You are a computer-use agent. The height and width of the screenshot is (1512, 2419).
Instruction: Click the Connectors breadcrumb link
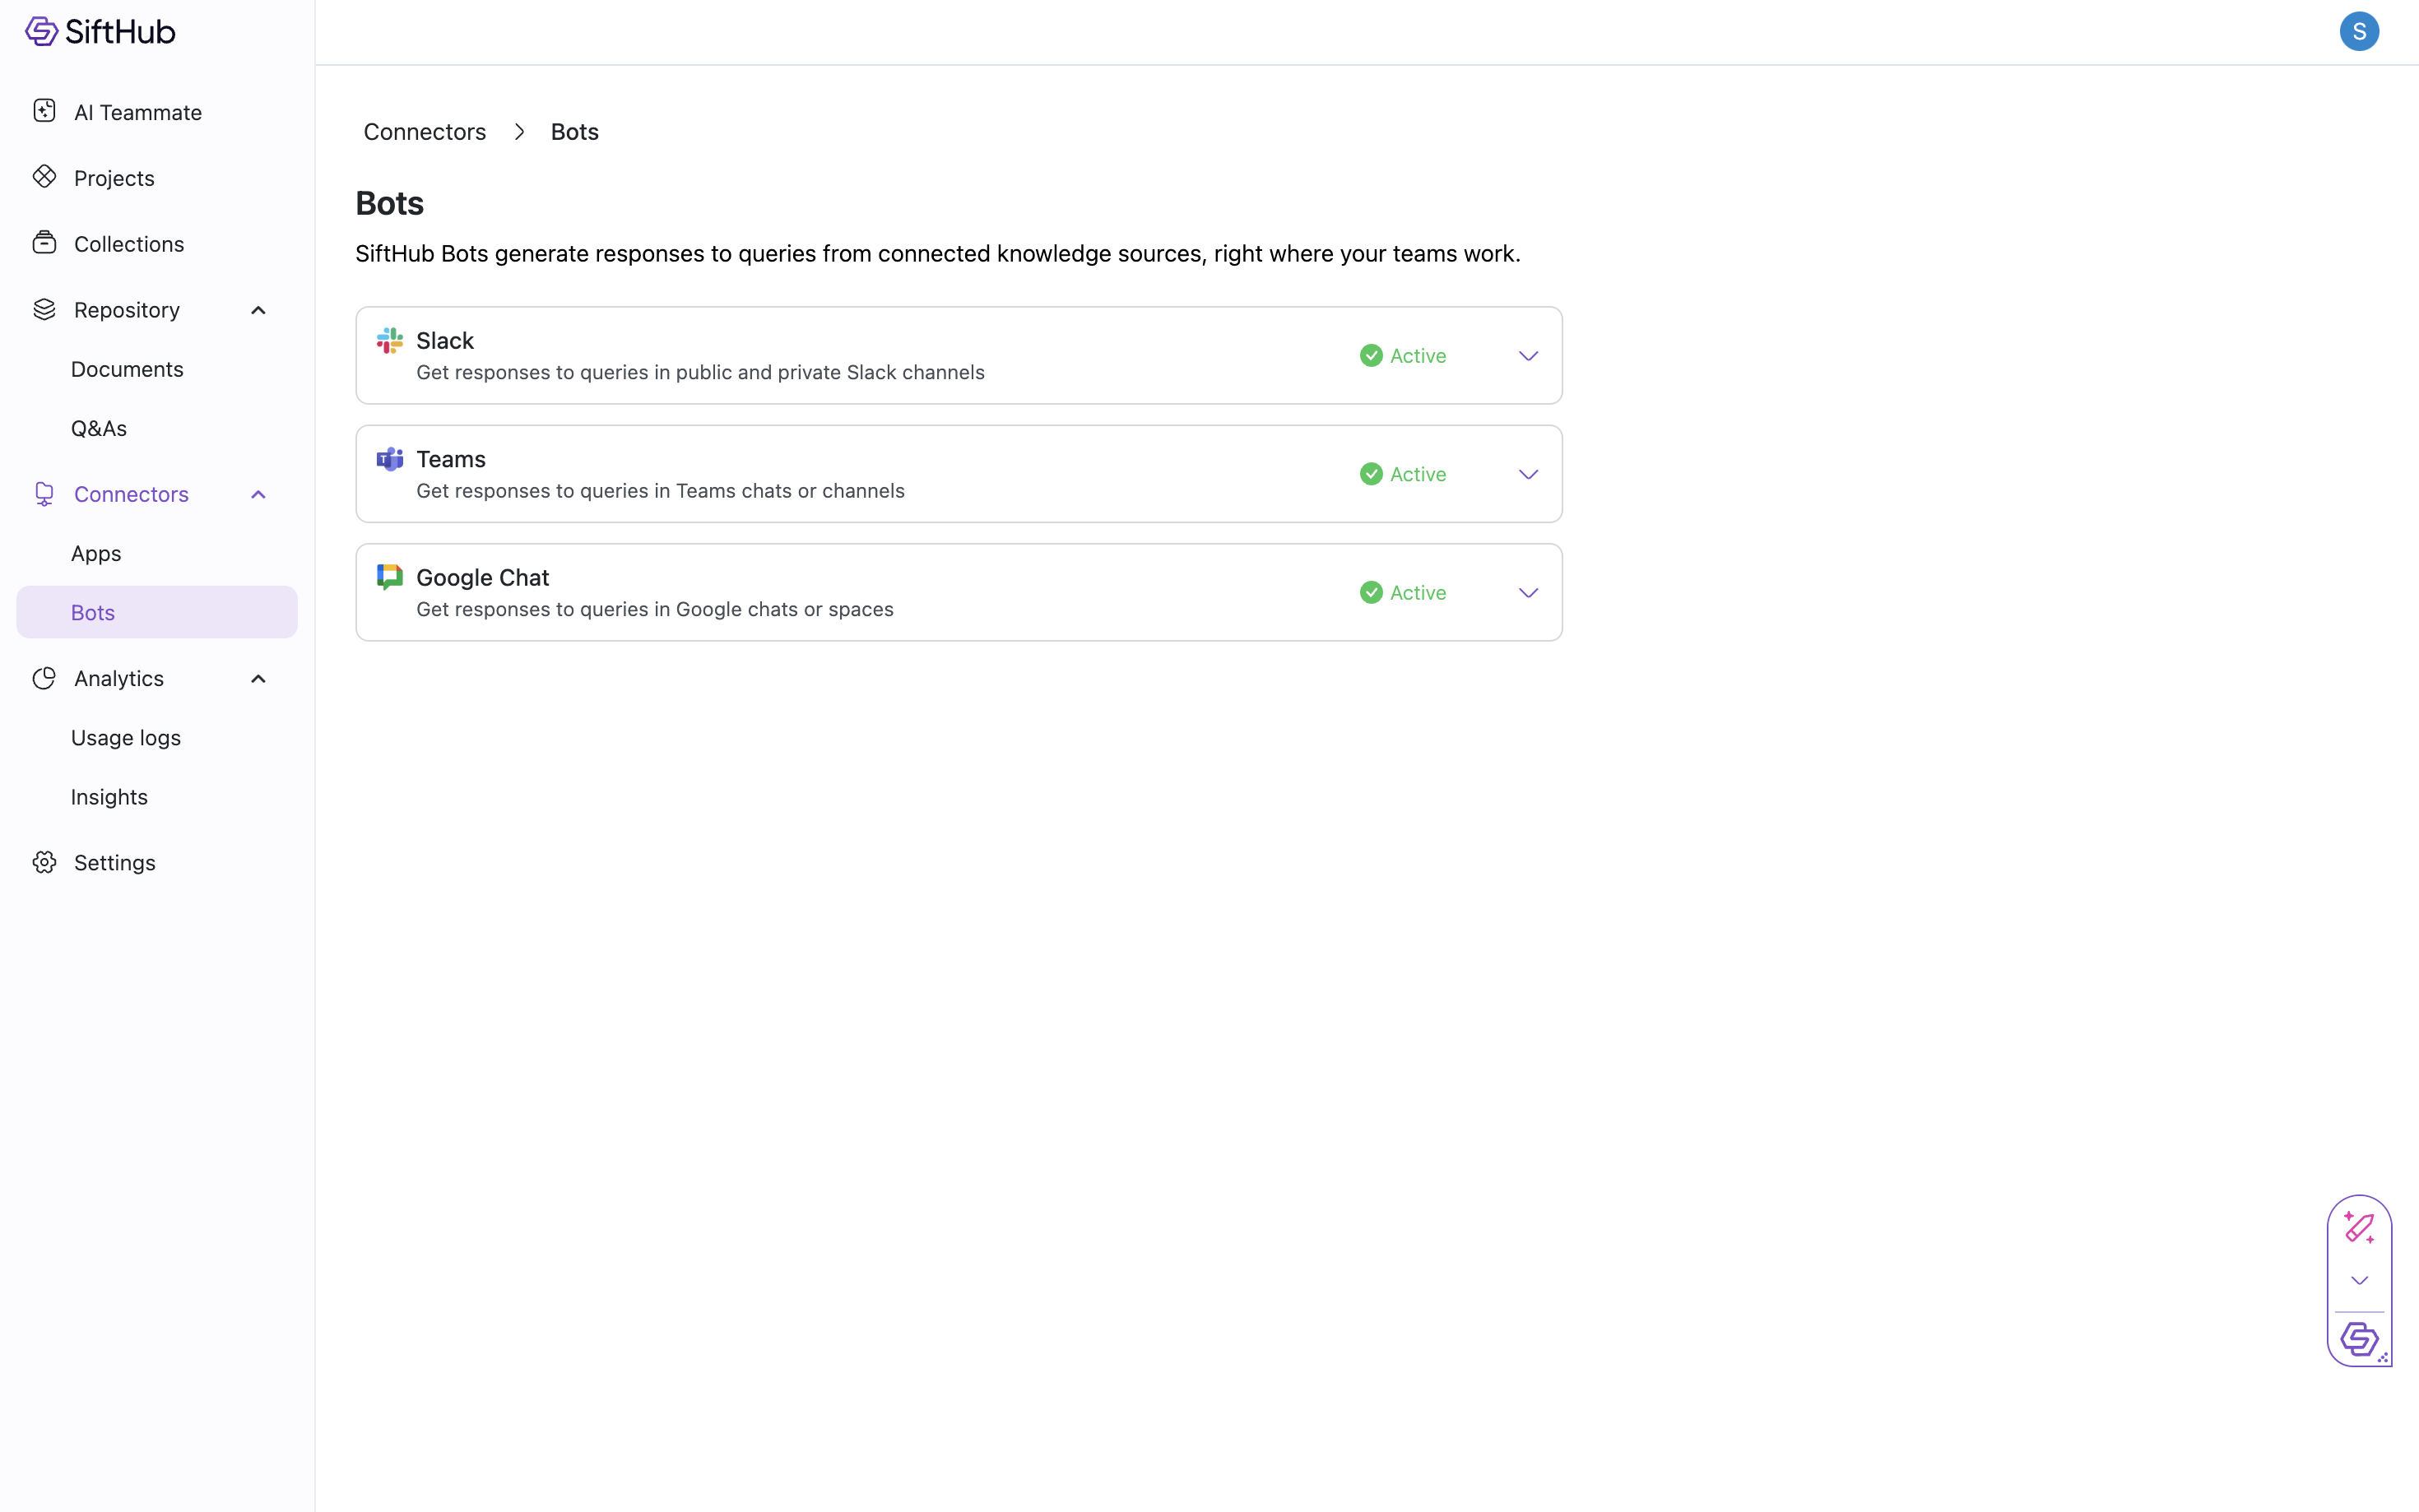coord(424,132)
